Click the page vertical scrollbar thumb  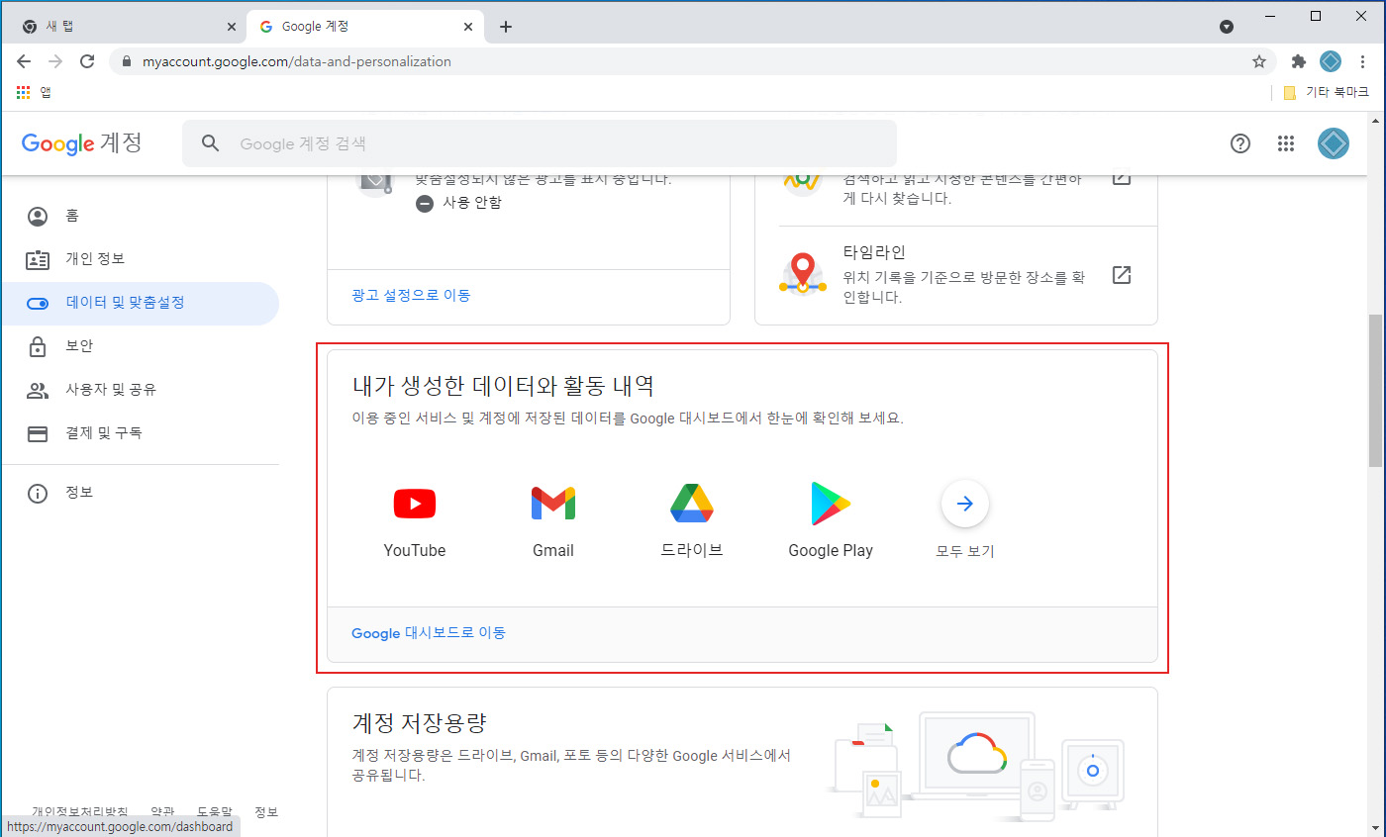(1376, 391)
